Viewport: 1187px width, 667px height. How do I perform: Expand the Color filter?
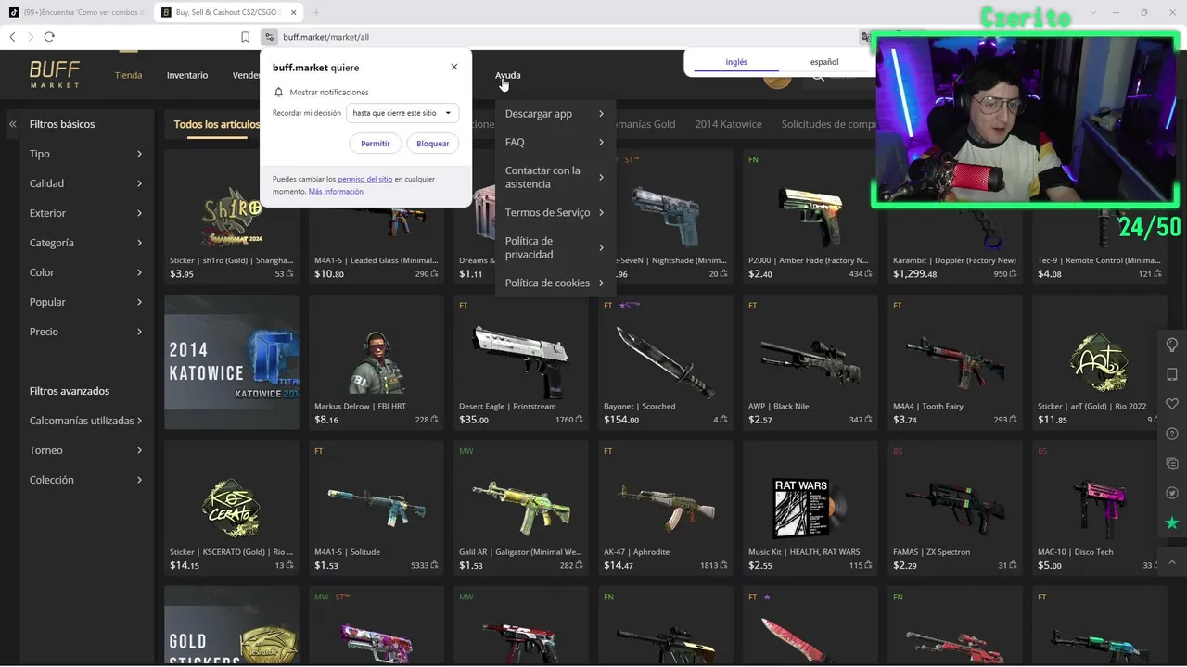coord(86,272)
